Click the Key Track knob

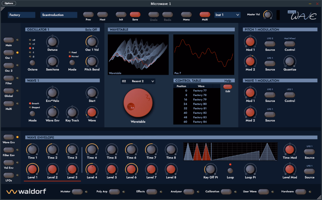tap(72, 112)
